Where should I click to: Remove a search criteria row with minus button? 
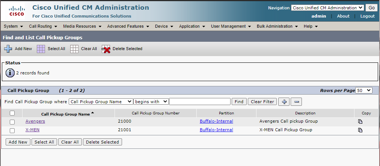tap(296, 102)
